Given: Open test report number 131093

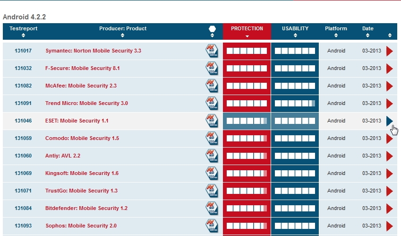Looking at the screenshot, I should click(x=23, y=226).
